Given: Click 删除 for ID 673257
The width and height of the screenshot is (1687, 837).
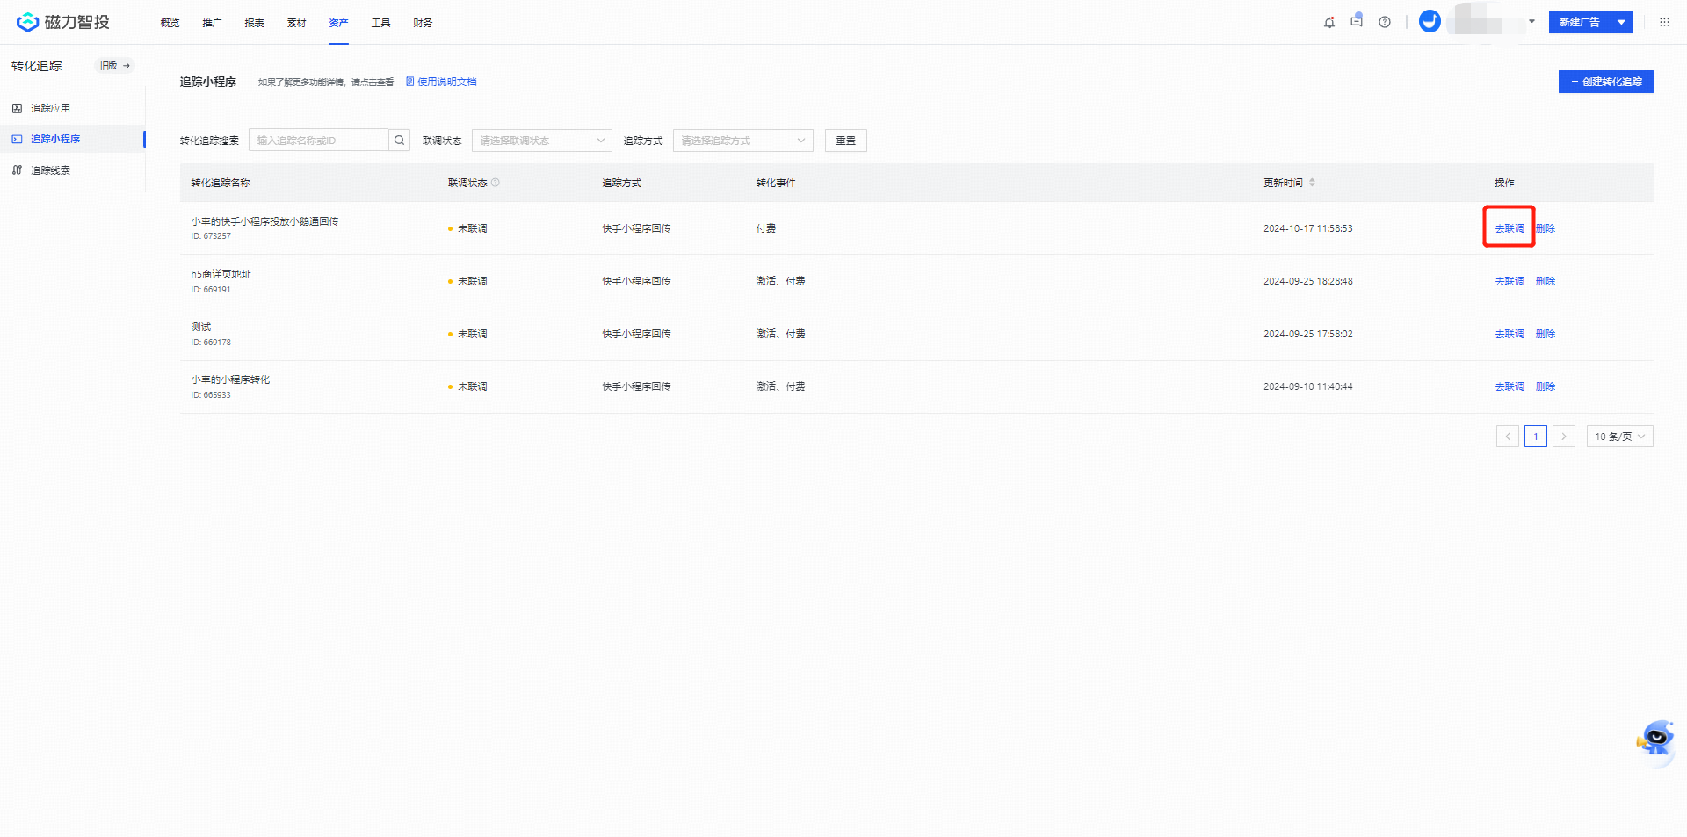Looking at the screenshot, I should (x=1546, y=228).
